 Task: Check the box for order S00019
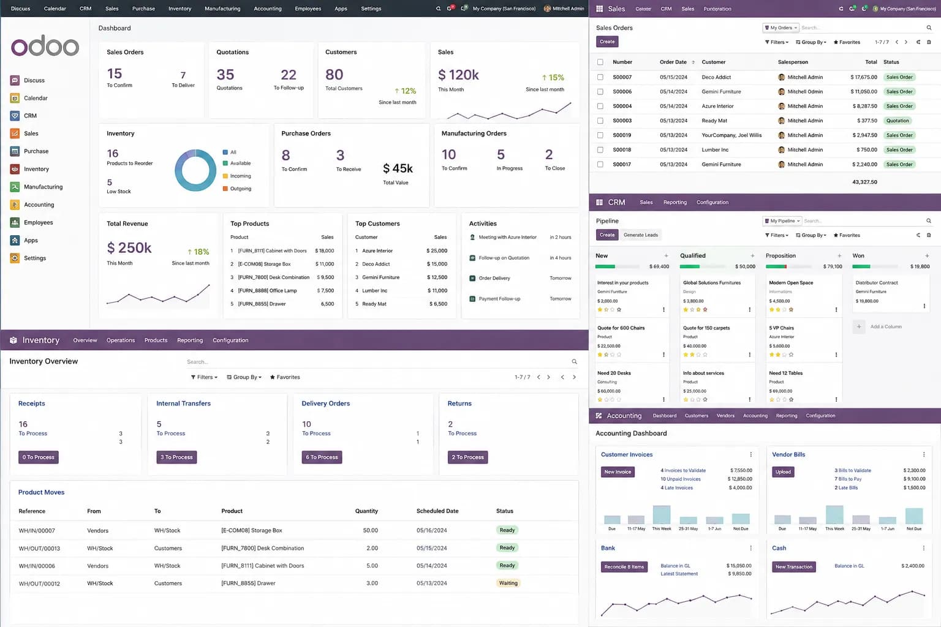point(600,135)
